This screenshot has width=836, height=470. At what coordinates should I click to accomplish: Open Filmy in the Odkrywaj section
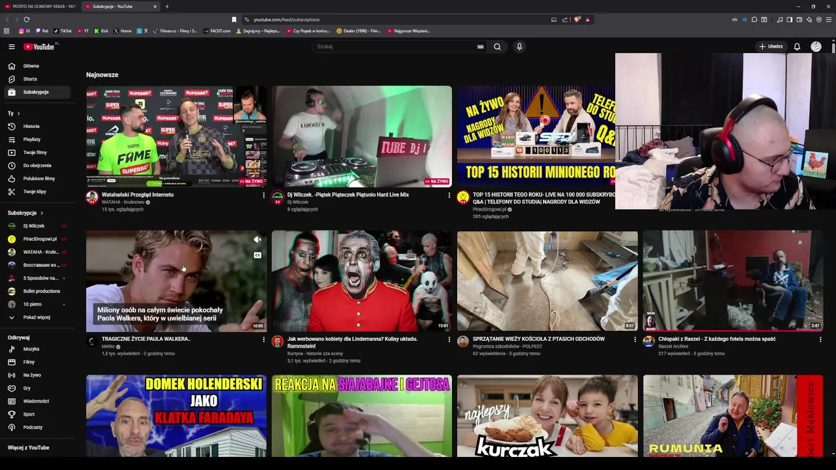pos(39,362)
